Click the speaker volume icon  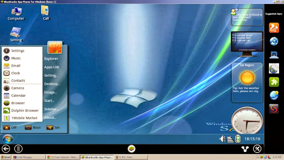pos(222,139)
